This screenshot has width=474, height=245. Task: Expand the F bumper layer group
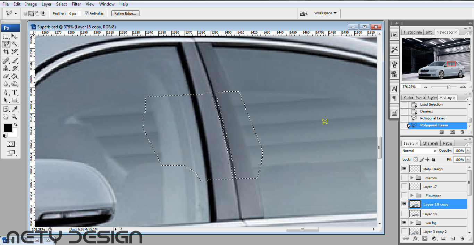click(x=412, y=196)
